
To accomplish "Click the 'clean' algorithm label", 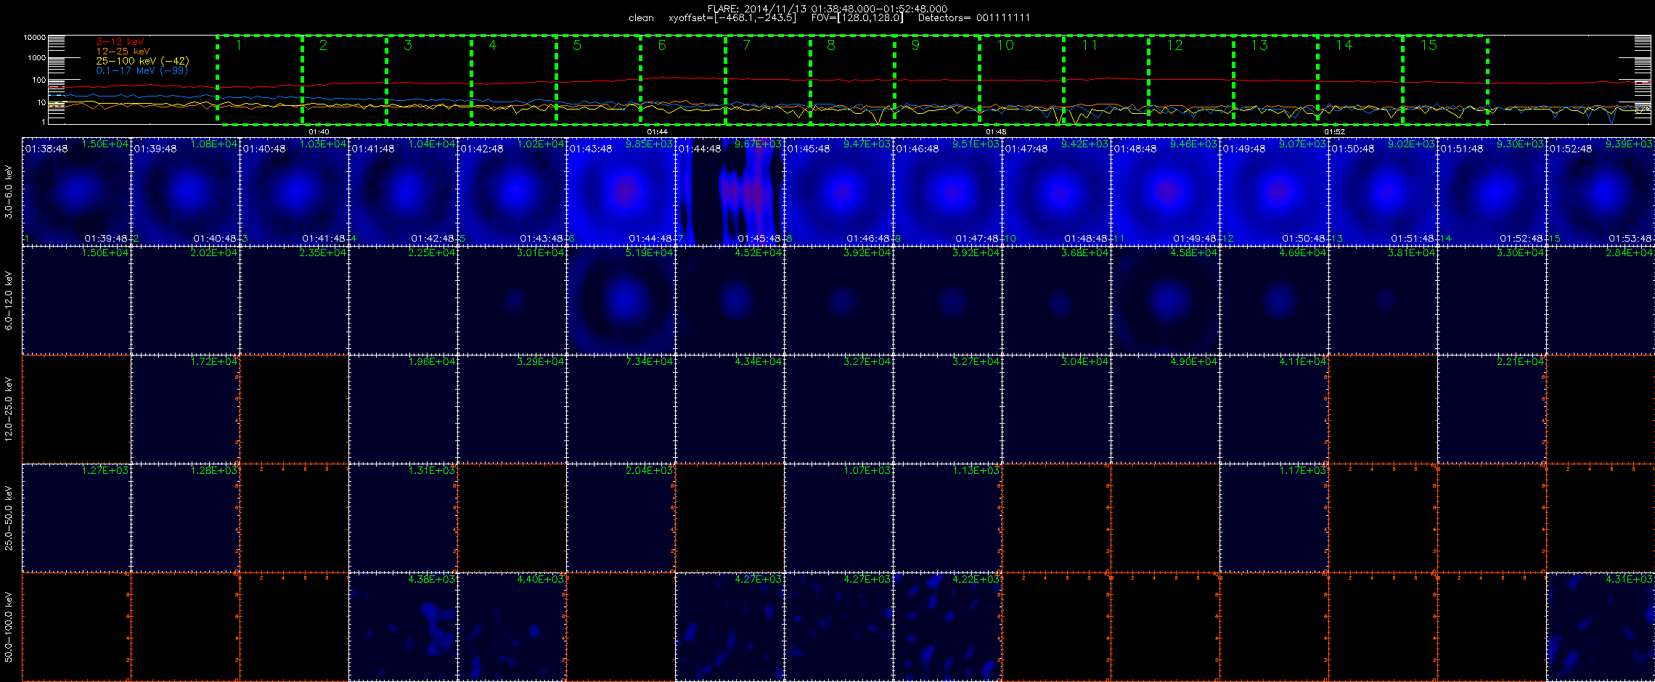I will click(x=641, y=18).
